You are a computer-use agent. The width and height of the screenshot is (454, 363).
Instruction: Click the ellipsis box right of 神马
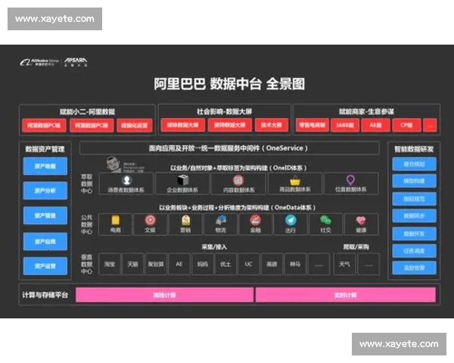319,264
